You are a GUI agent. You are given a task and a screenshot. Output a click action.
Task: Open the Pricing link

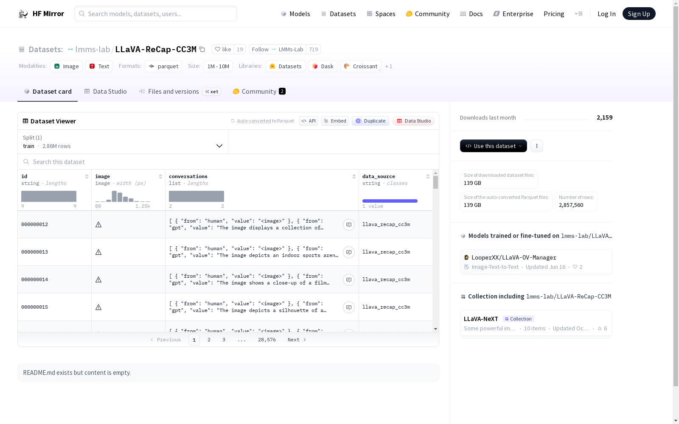point(554,14)
